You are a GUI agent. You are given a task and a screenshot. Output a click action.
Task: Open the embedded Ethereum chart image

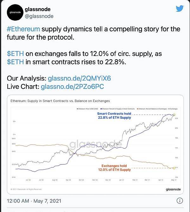[x=95, y=145]
